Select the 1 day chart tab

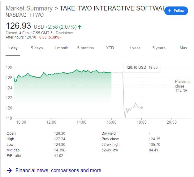coord(13,48)
